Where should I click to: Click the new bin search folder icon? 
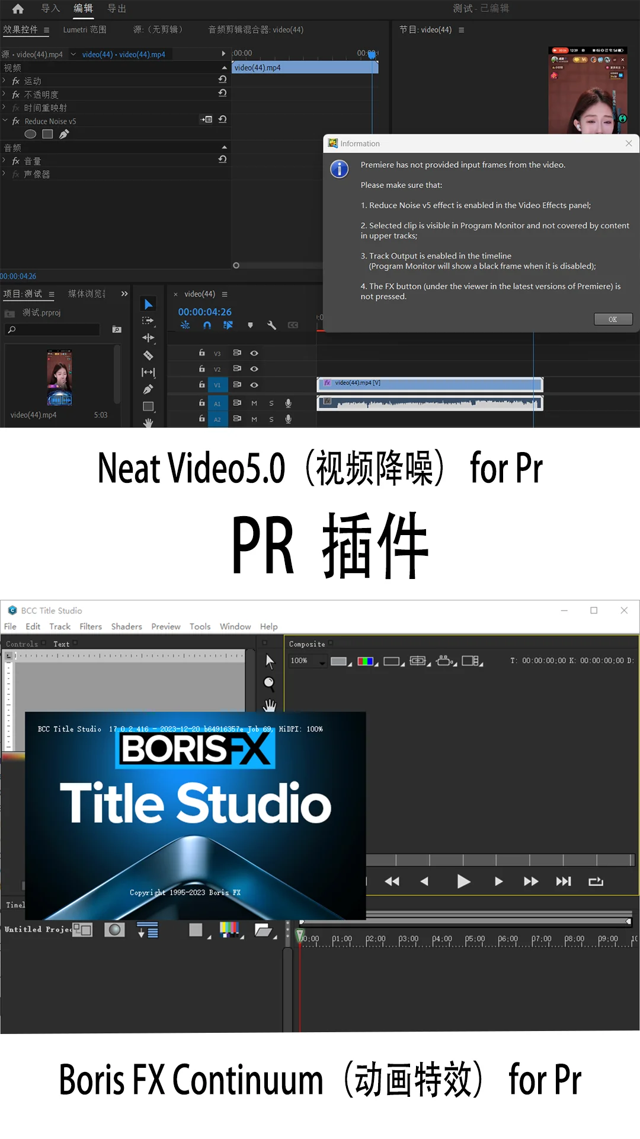pos(117,329)
